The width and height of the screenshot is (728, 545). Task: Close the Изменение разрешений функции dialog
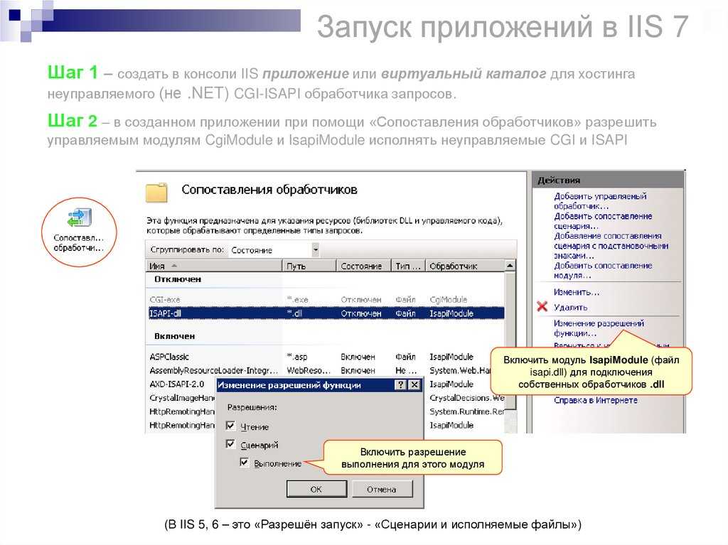click(x=414, y=384)
